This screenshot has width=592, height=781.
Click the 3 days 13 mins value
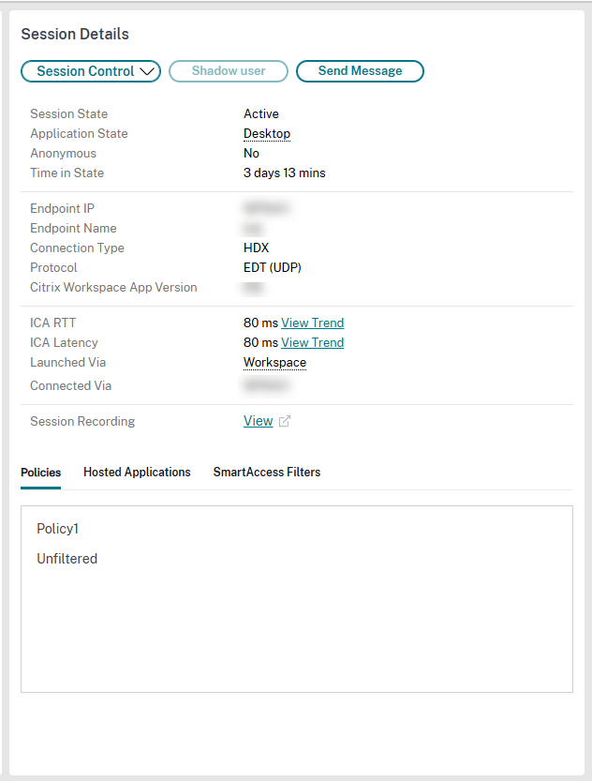tap(285, 173)
